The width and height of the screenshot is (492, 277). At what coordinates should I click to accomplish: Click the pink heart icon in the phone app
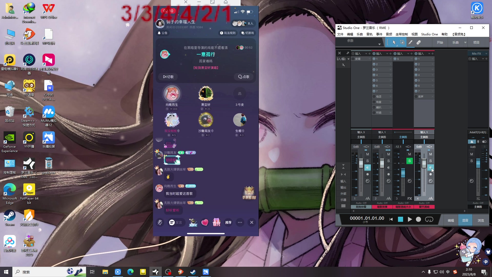click(x=205, y=222)
